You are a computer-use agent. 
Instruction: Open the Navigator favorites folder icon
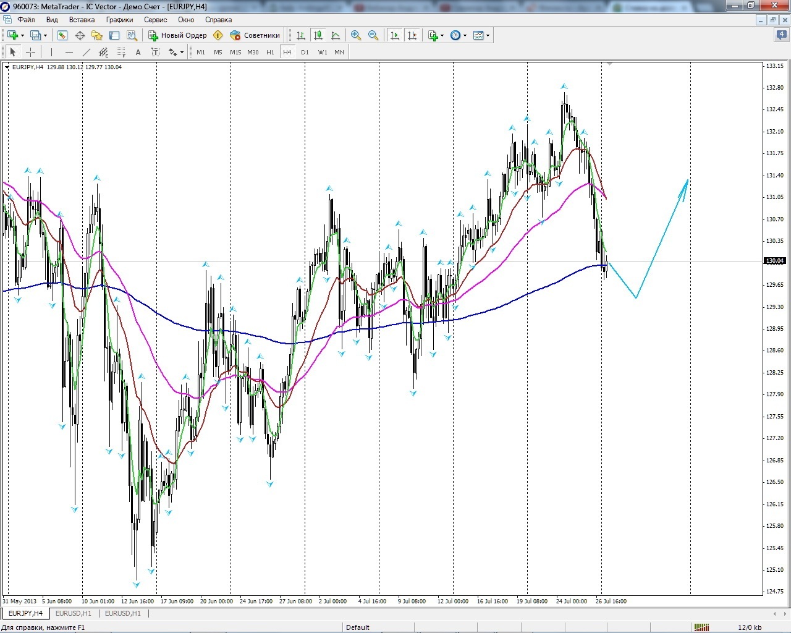97,35
